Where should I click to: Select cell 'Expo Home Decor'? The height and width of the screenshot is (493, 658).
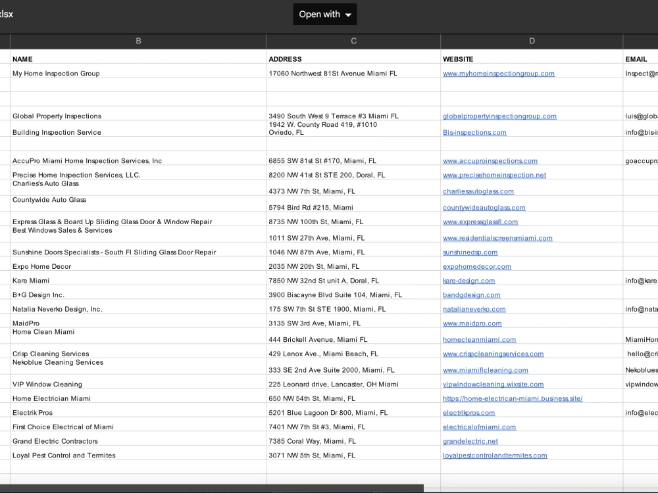[x=138, y=264]
